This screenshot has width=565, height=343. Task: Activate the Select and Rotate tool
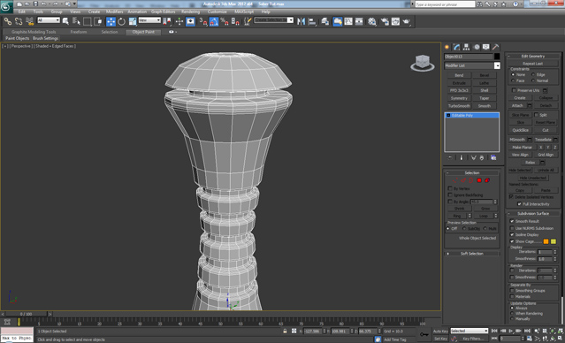tap(122, 21)
